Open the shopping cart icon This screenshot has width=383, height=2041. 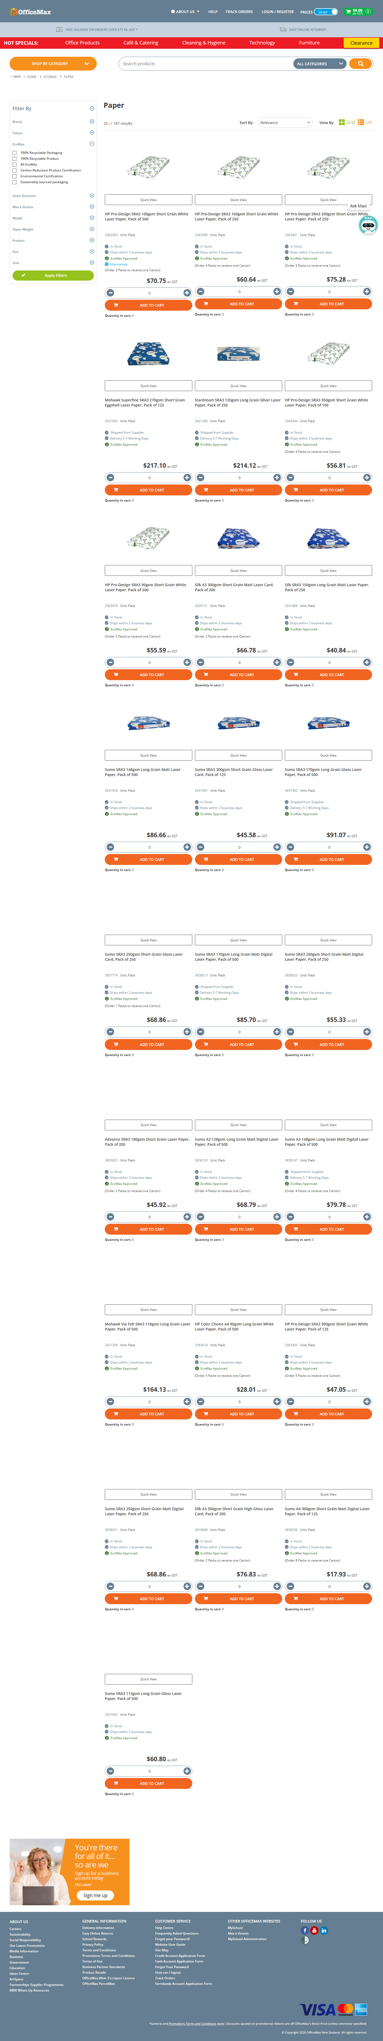348,12
